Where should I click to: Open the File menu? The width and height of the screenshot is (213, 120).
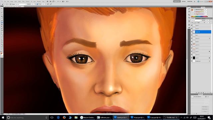tap(5, 1)
